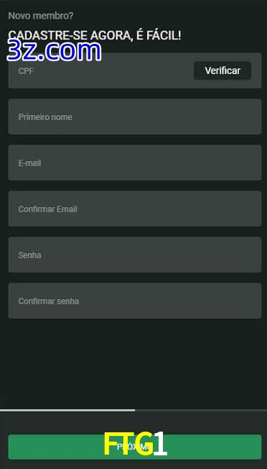The width and height of the screenshot is (267, 469).
Task: Activate the Confirmar Email field
Action: 135,209
